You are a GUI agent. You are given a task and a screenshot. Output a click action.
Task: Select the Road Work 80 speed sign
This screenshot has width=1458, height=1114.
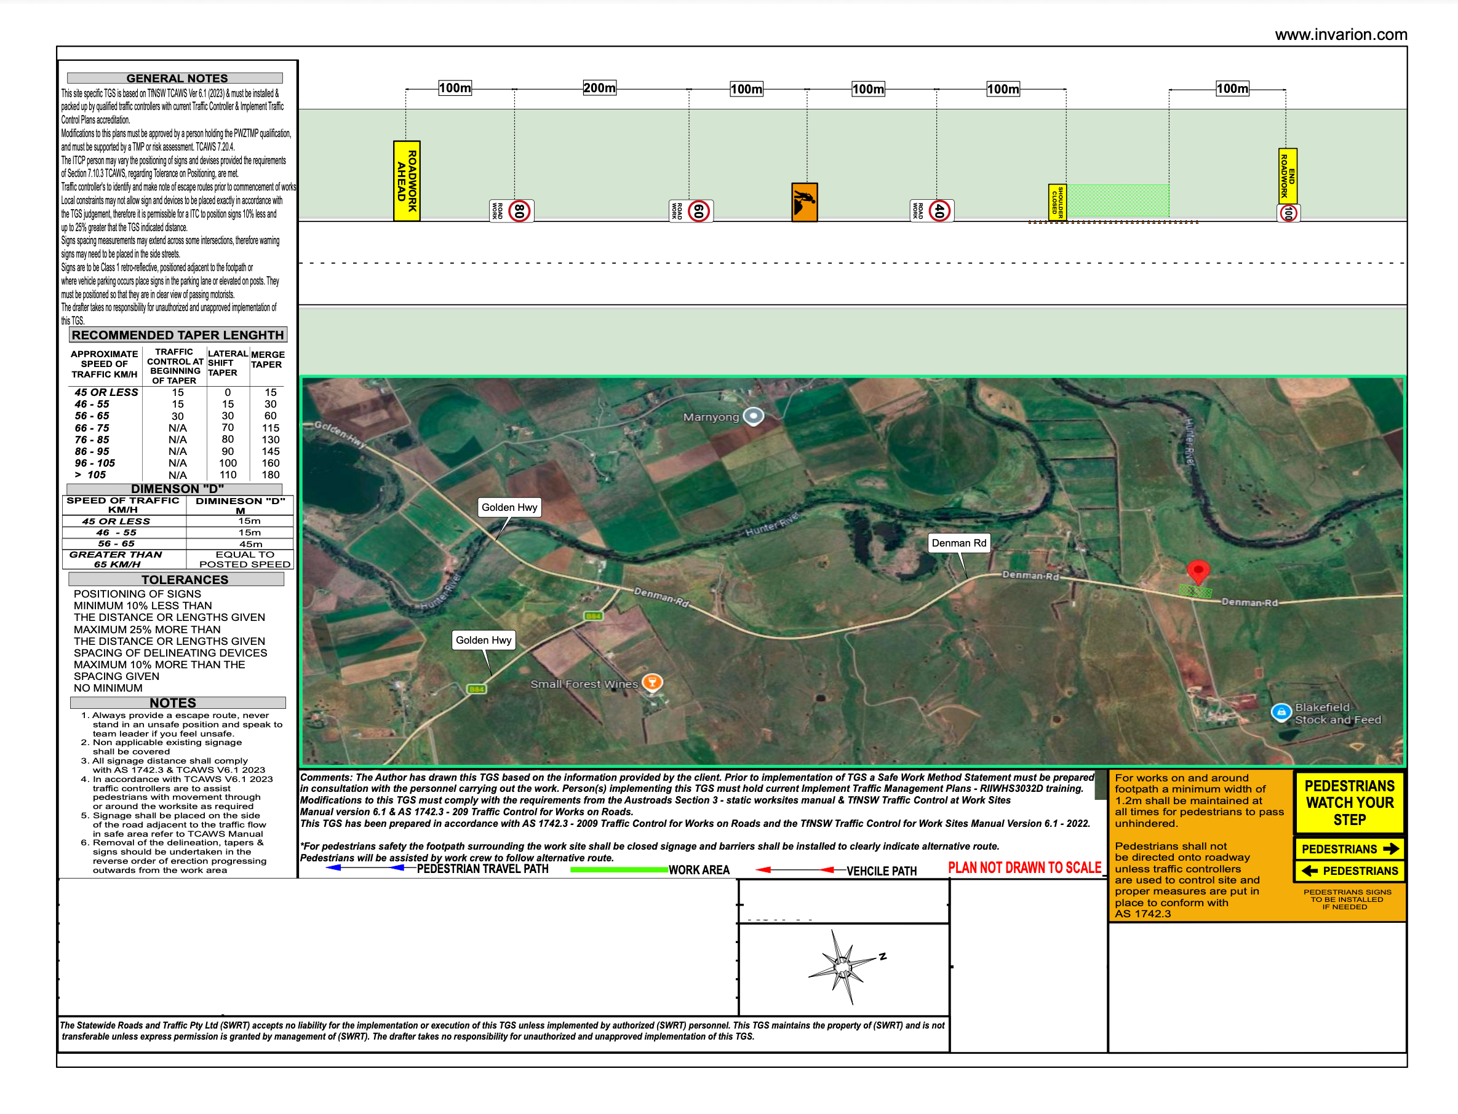(511, 211)
